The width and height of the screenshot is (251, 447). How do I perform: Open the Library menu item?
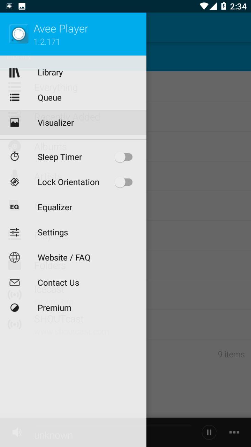(x=50, y=73)
